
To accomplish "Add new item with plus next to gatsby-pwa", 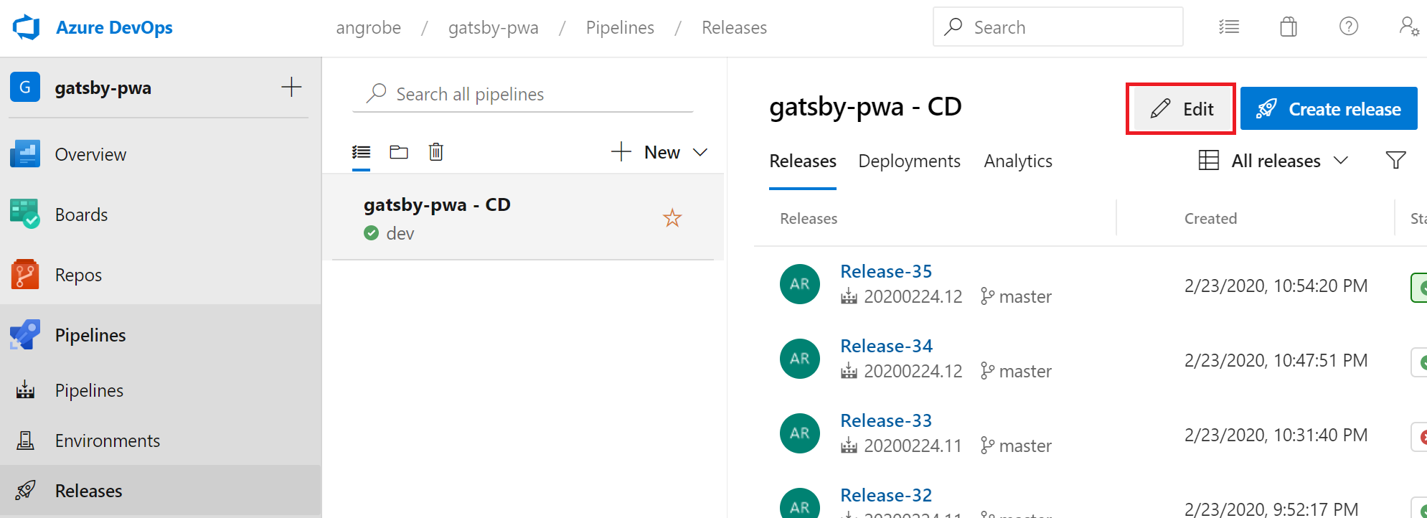I will (291, 88).
